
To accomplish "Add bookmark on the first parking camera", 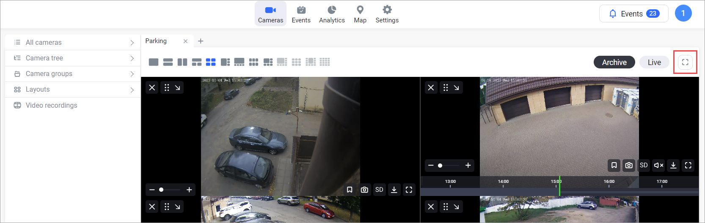I will click(x=350, y=190).
